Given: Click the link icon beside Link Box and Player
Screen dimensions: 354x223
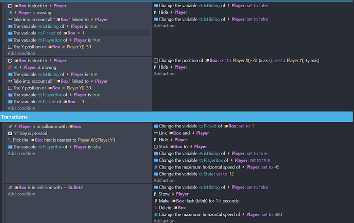Looking at the screenshot, I should [156, 133].
